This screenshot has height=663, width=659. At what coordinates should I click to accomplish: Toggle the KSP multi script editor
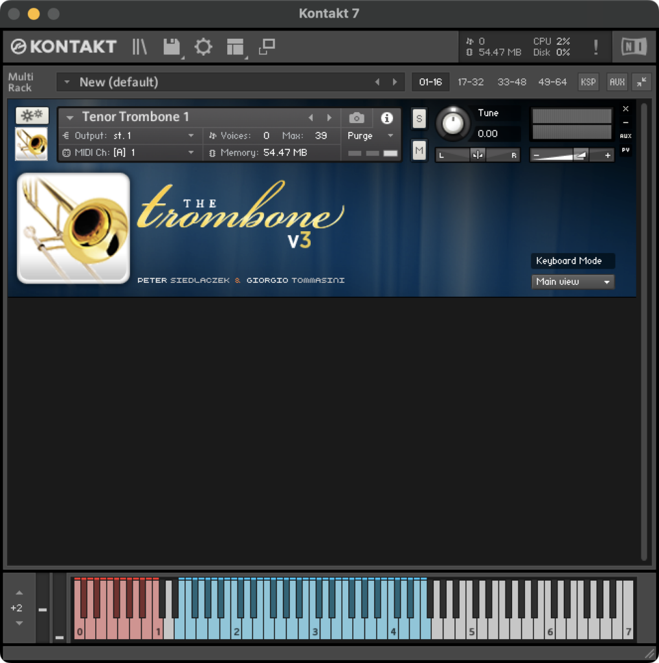tap(588, 82)
